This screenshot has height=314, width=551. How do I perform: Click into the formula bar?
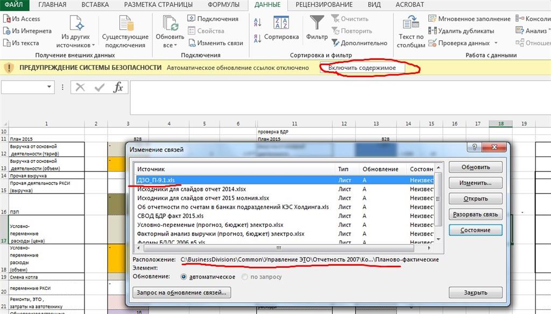tap(340, 97)
